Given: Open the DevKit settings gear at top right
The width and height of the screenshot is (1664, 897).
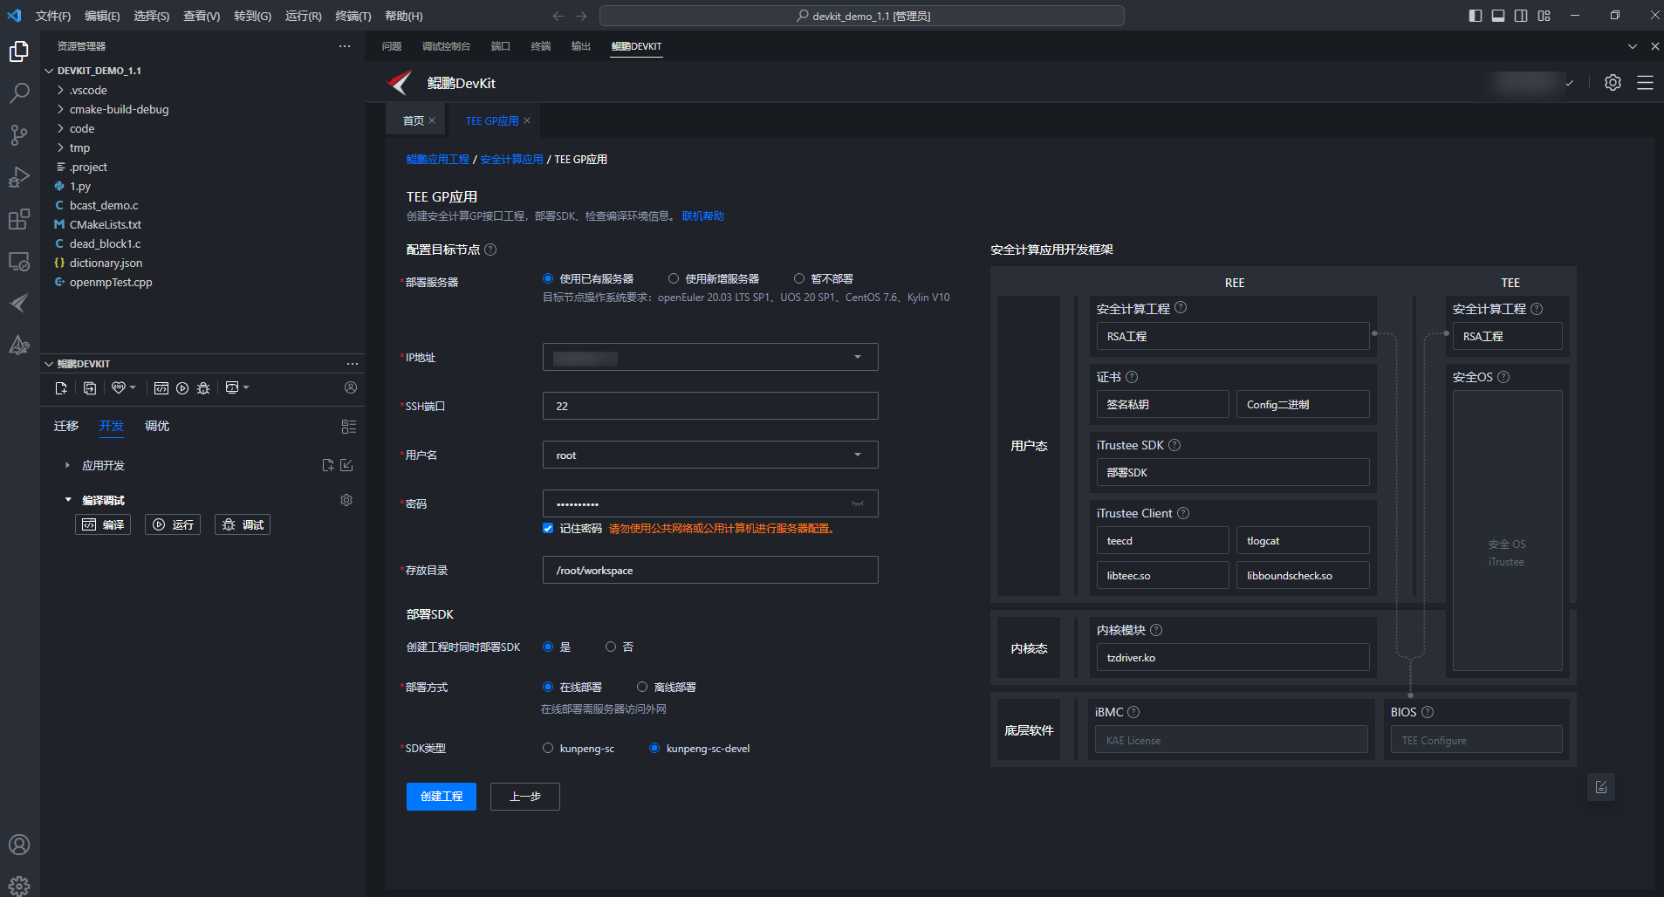Looking at the screenshot, I should [1613, 83].
